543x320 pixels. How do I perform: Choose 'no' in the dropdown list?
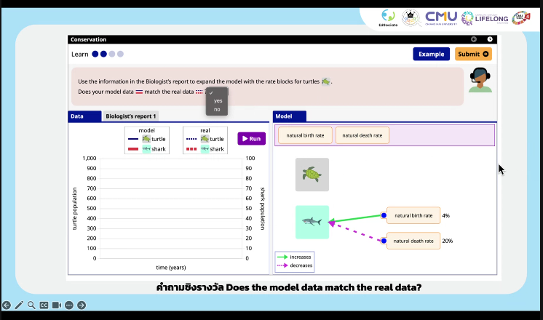pyautogui.click(x=217, y=110)
